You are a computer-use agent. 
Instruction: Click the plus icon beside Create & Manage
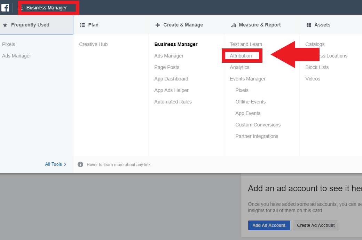click(x=158, y=25)
